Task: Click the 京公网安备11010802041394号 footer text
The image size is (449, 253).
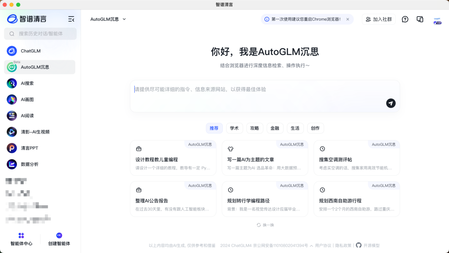Action: [x=281, y=246]
